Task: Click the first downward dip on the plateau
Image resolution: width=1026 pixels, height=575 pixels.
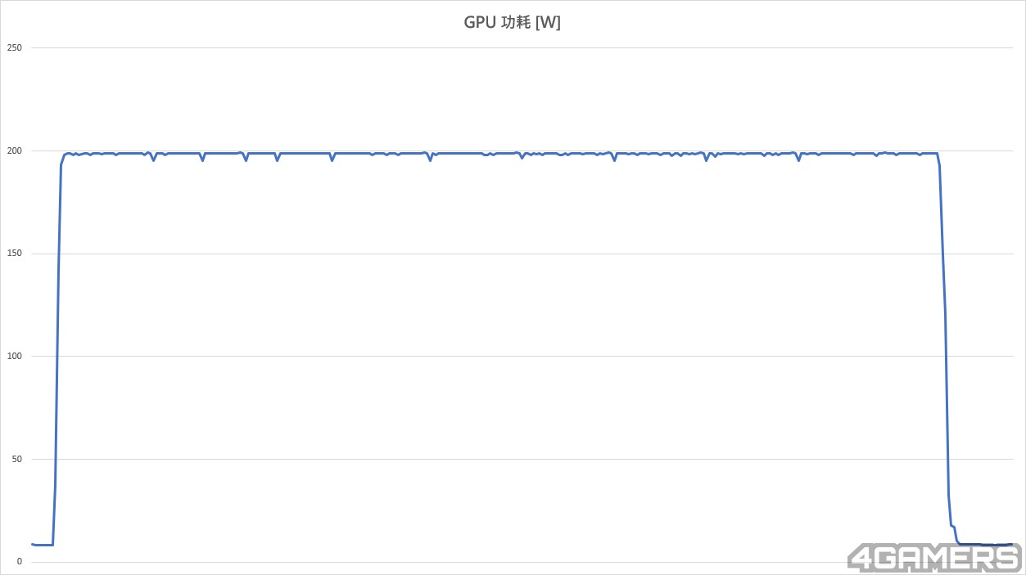Action: (153, 159)
